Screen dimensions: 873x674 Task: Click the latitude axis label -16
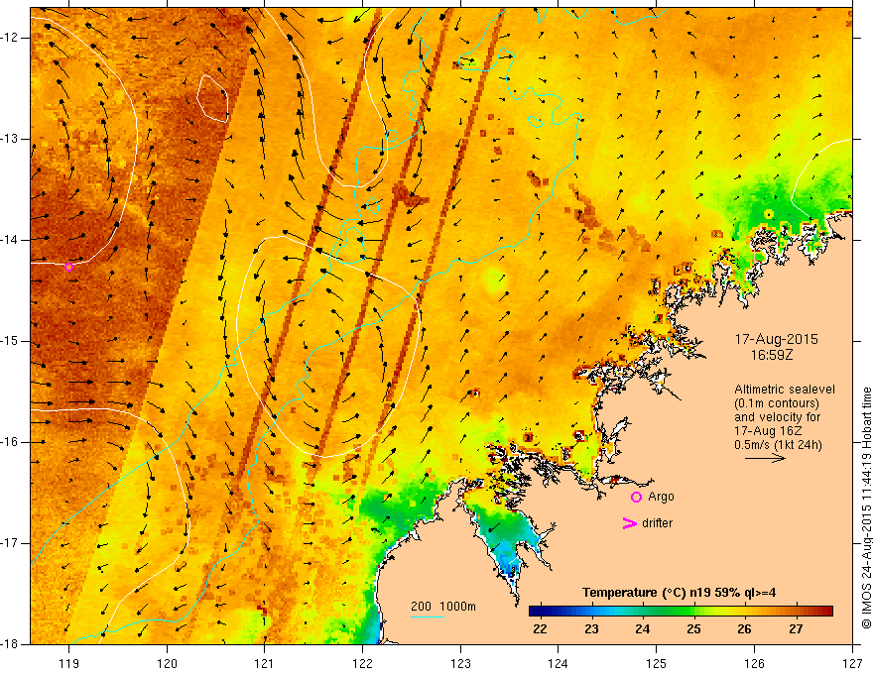tap(10, 442)
